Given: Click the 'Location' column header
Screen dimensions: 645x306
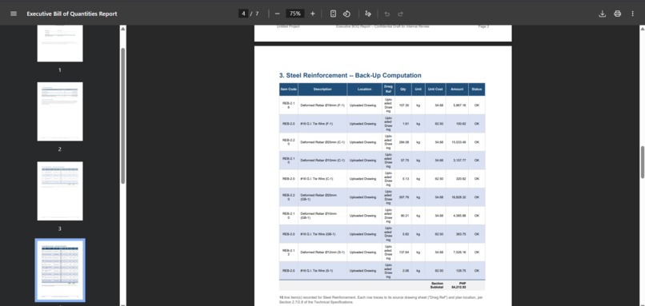Looking at the screenshot, I should (x=364, y=89).
